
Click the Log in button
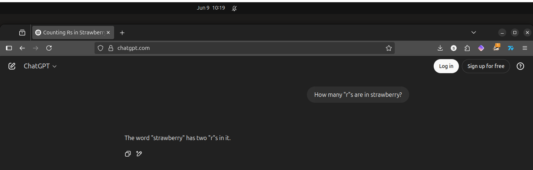(x=446, y=66)
